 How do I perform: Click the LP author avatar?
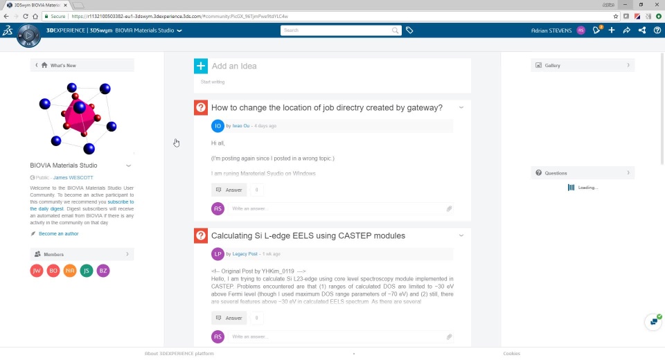pos(218,254)
